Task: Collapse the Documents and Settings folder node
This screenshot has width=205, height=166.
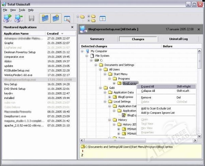Action: 96,65
